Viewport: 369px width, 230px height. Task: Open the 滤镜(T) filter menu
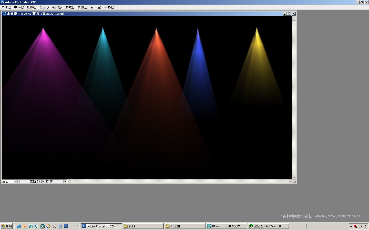click(x=69, y=7)
